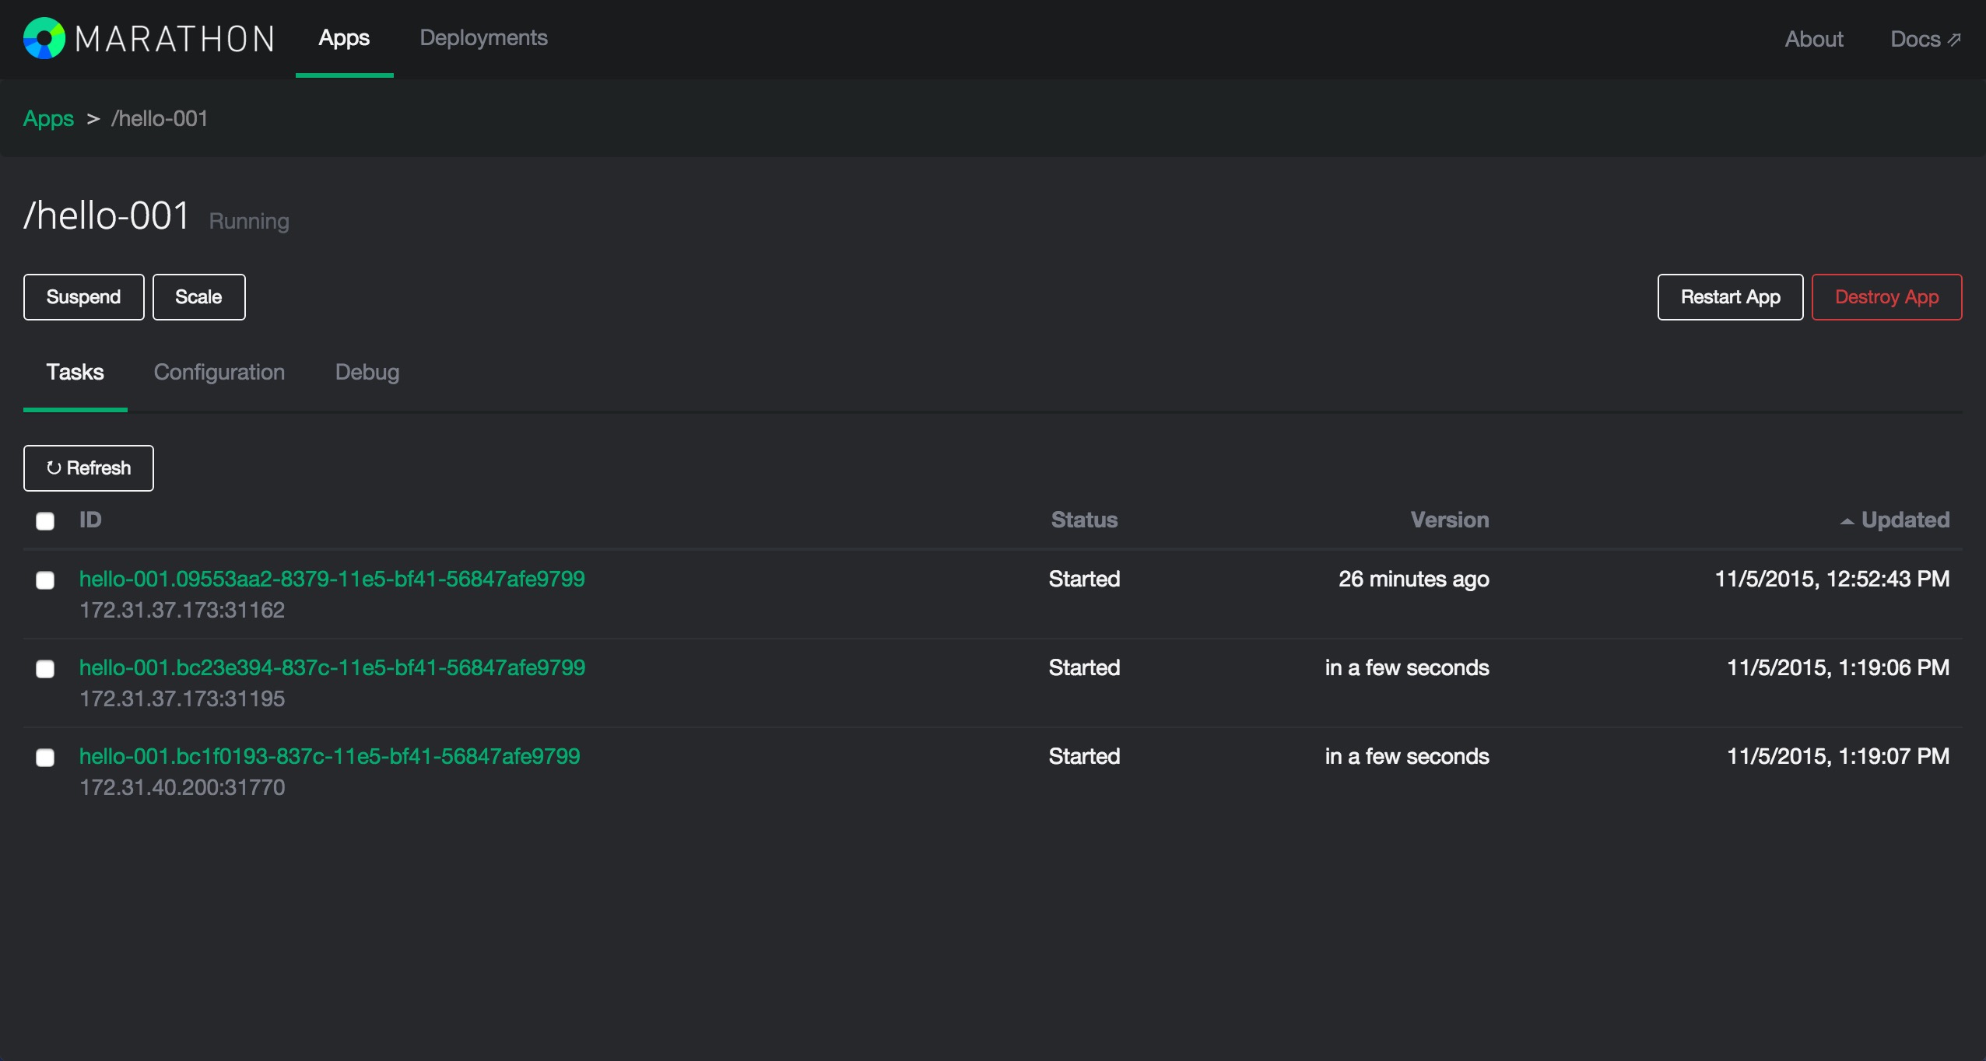Screen dimensions: 1986x1061
Task: Switch to the Configuration tab
Action: tap(219, 372)
